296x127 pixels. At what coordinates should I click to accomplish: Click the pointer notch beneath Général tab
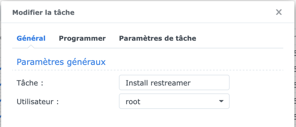point(31,47)
